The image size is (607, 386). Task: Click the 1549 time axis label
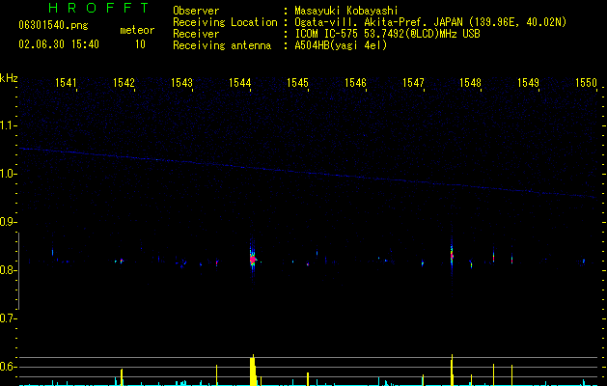coord(528,83)
